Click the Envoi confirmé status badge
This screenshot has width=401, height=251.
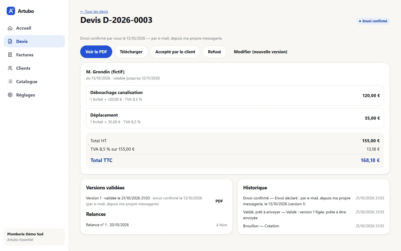[373, 21]
